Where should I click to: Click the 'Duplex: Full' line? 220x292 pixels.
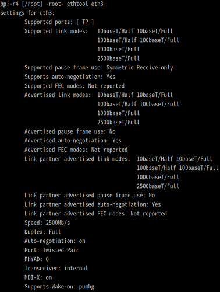42,232
